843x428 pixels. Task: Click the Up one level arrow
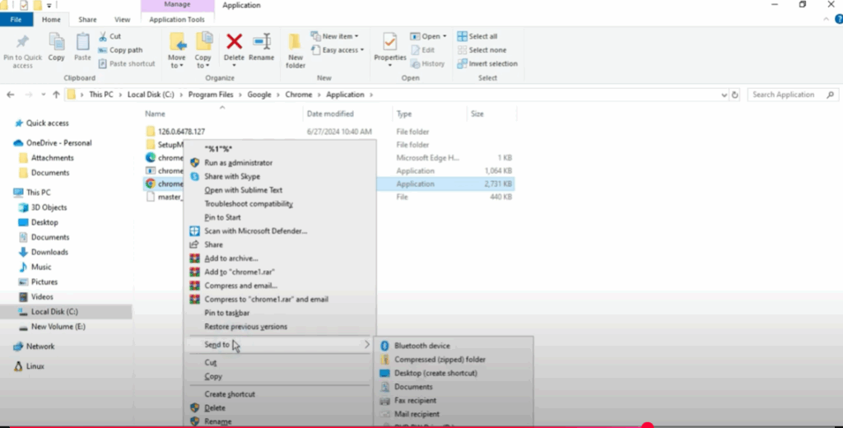point(56,95)
